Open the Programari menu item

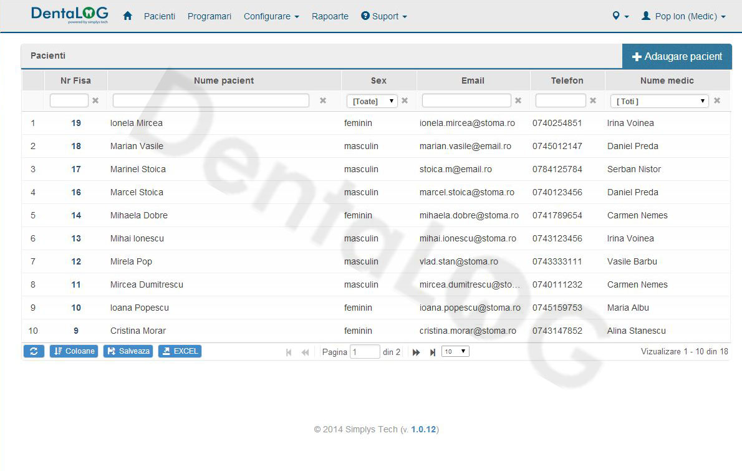click(x=209, y=16)
